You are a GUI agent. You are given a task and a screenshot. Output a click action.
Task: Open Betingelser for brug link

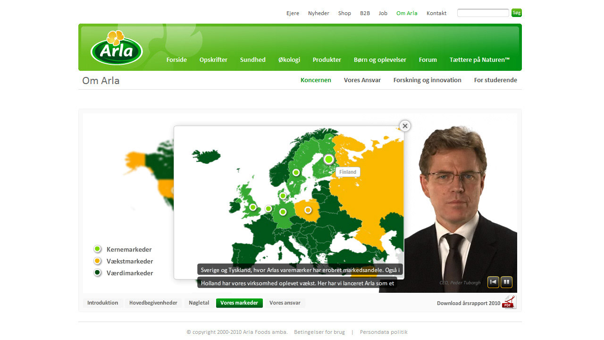point(319,332)
